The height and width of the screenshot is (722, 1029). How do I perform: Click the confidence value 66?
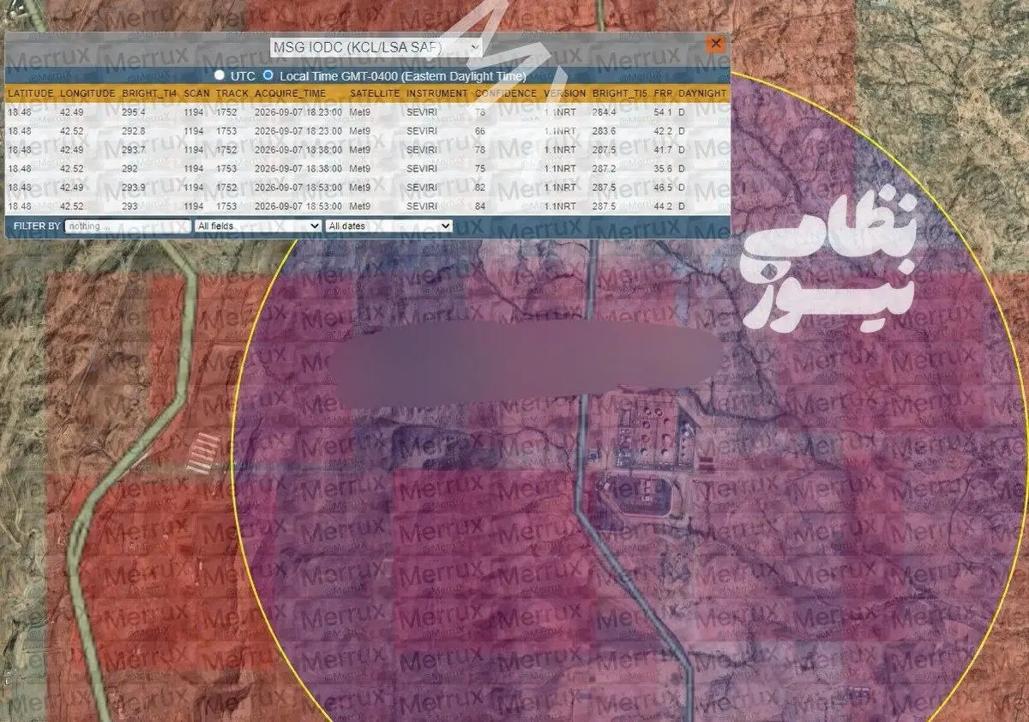click(x=480, y=131)
